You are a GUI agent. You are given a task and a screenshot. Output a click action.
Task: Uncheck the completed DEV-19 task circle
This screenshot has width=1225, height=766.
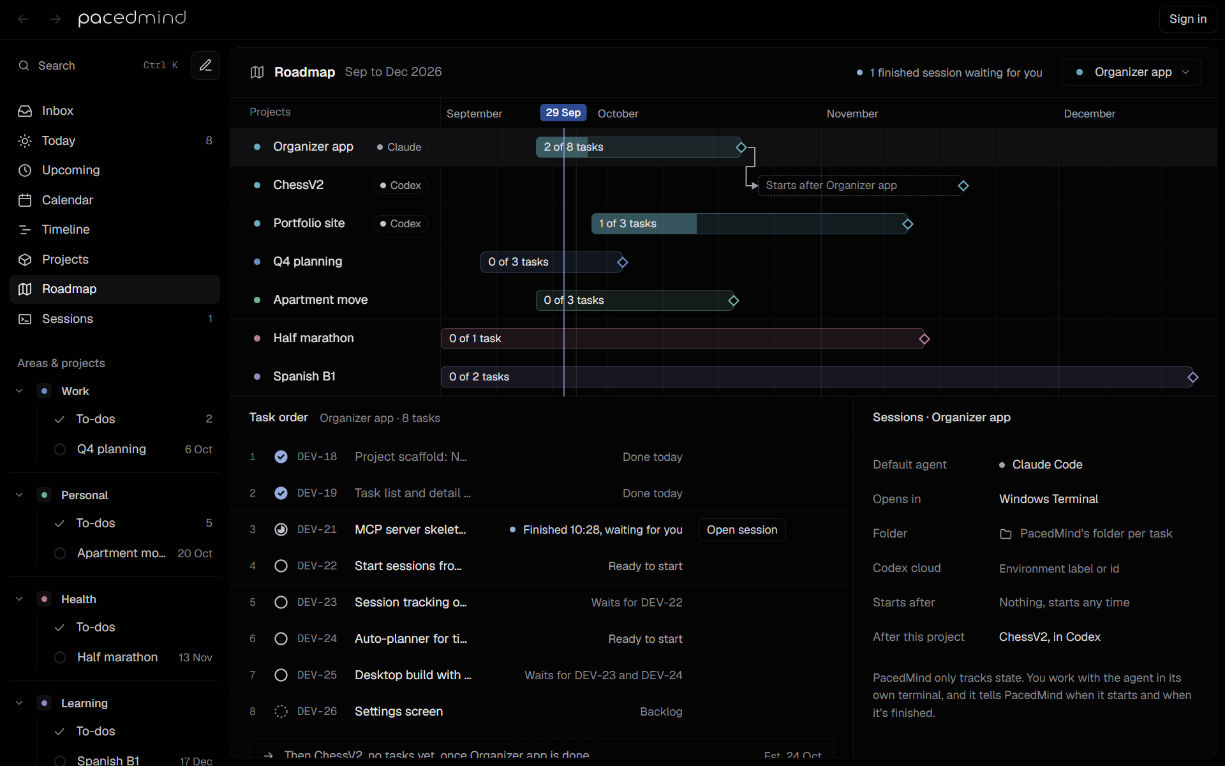(x=281, y=493)
